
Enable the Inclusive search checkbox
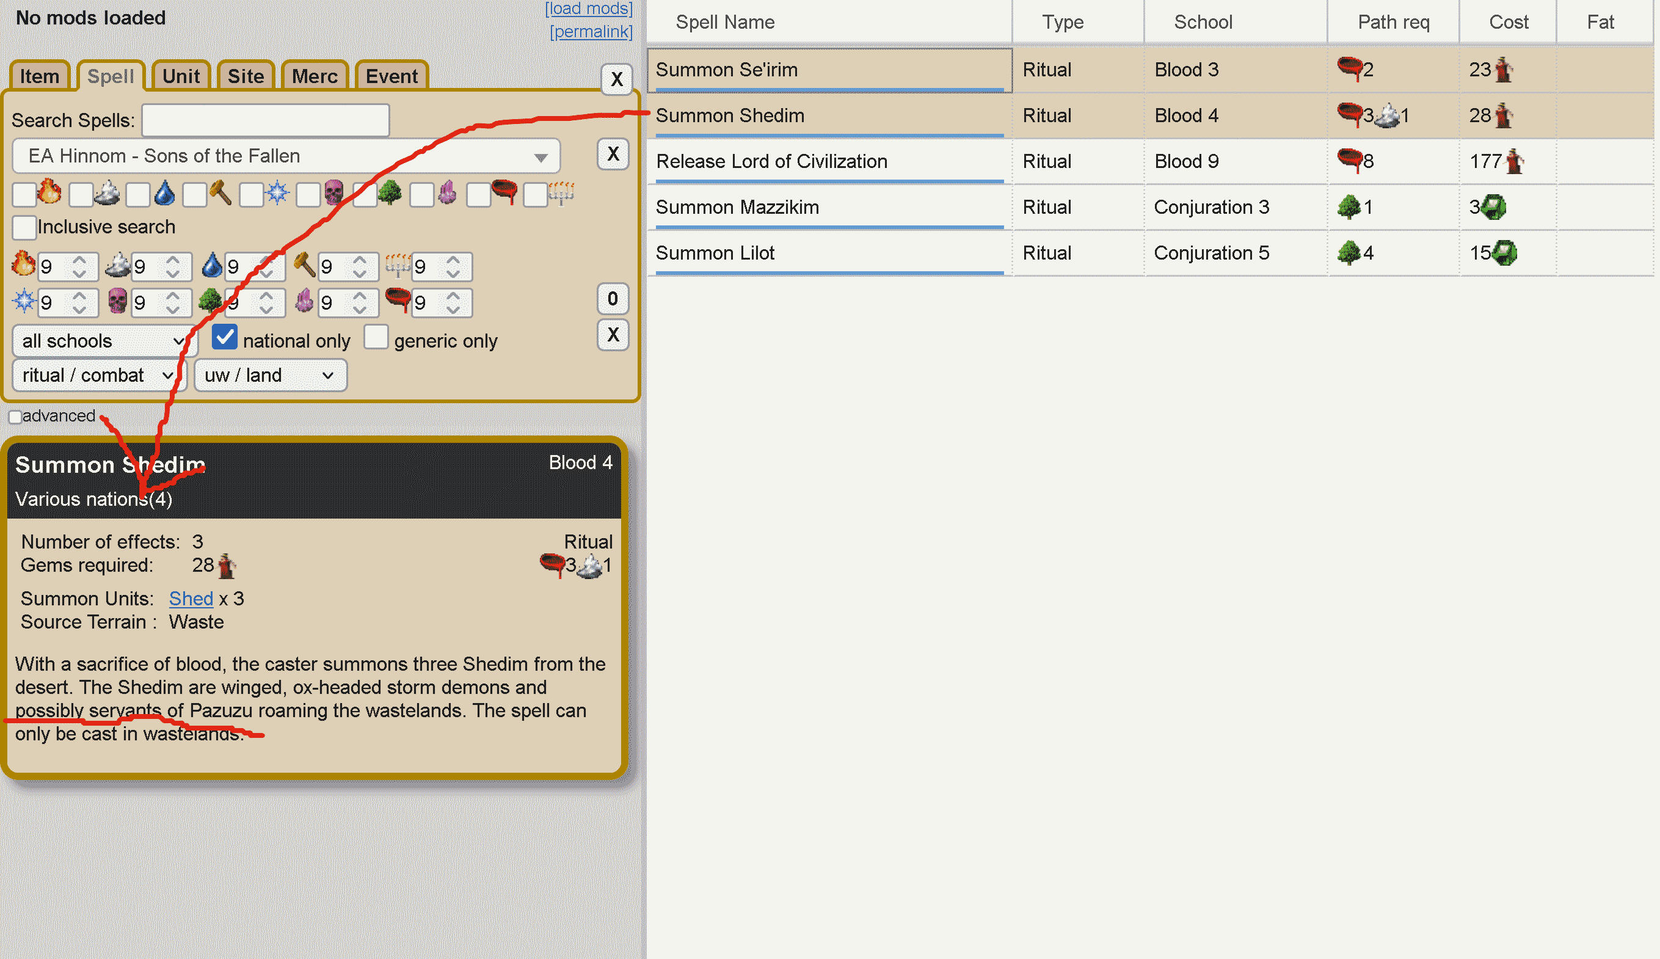24,227
